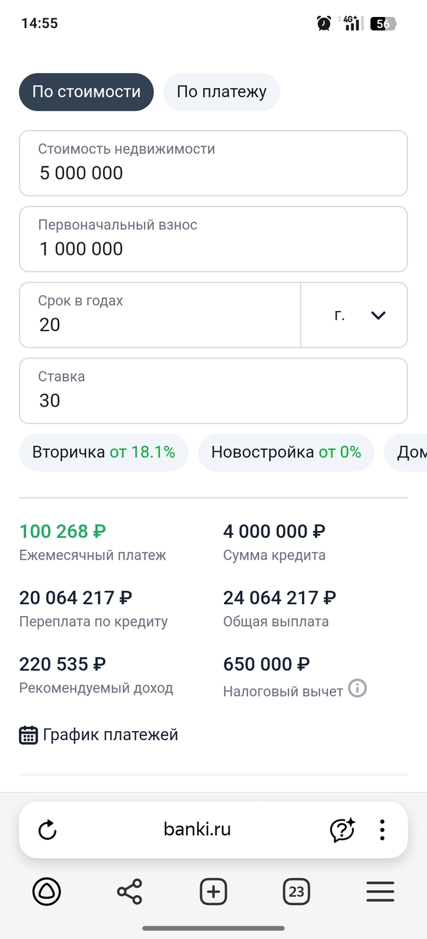Image resolution: width=427 pixels, height=939 pixels.
Task: Open a new tab with plus icon
Action: [213, 893]
